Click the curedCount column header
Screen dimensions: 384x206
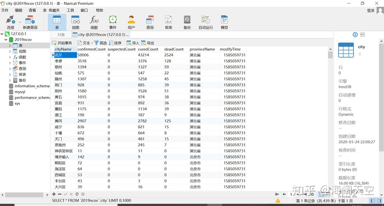click(x=150, y=49)
